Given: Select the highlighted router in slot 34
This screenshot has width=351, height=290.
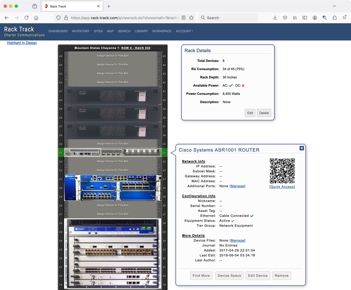Looking at the screenshot, I should click(113, 153).
